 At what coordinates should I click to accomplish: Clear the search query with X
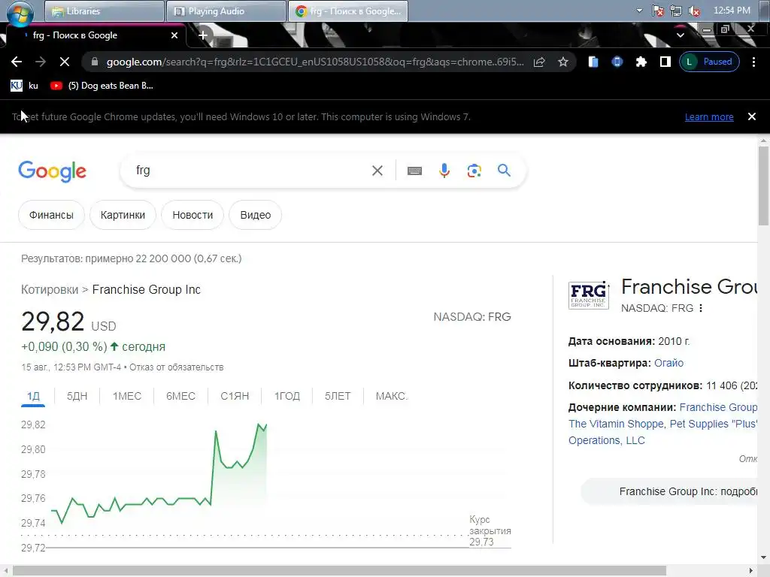coord(377,171)
